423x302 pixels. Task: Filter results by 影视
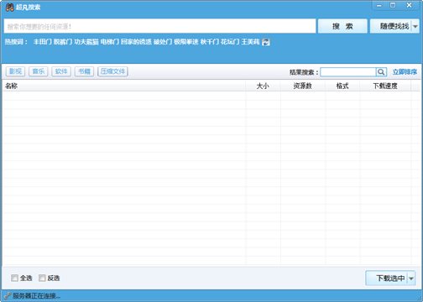pos(15,71)
